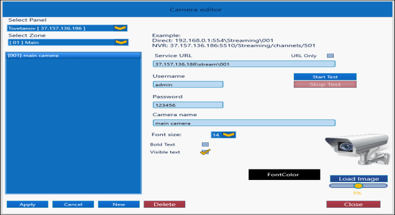Click the Service URL input field
Screen dimensions: 395x215
[x=244, y=64]
